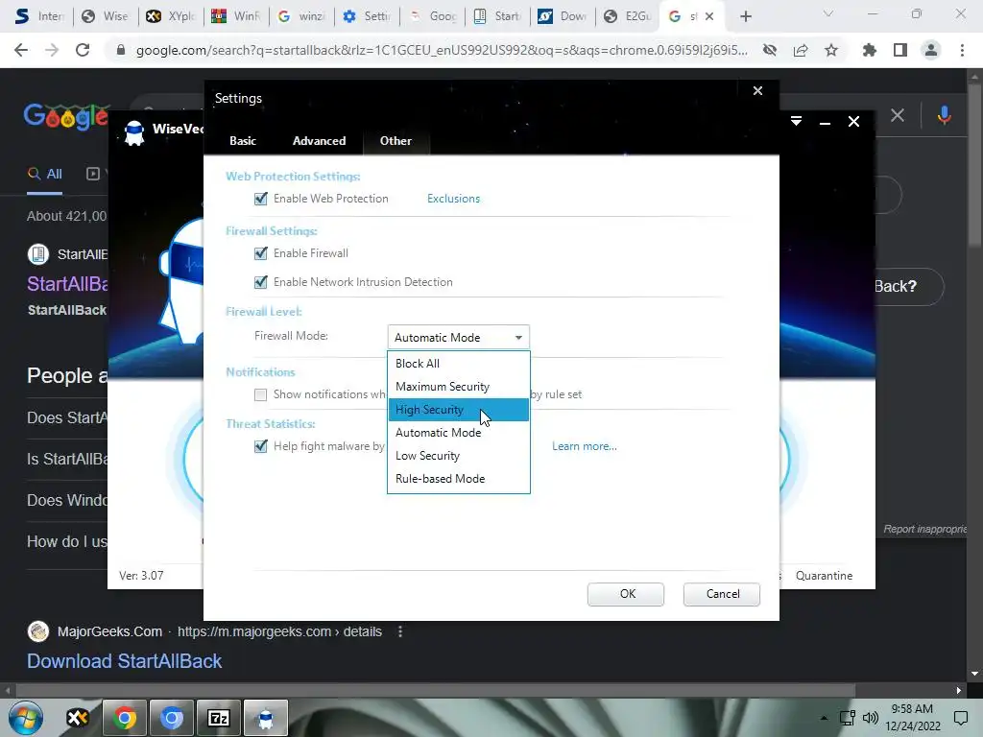Viewport: 983px width, 737px height.
Task: Open the Firewall Mode combo box
Action: 458,337
